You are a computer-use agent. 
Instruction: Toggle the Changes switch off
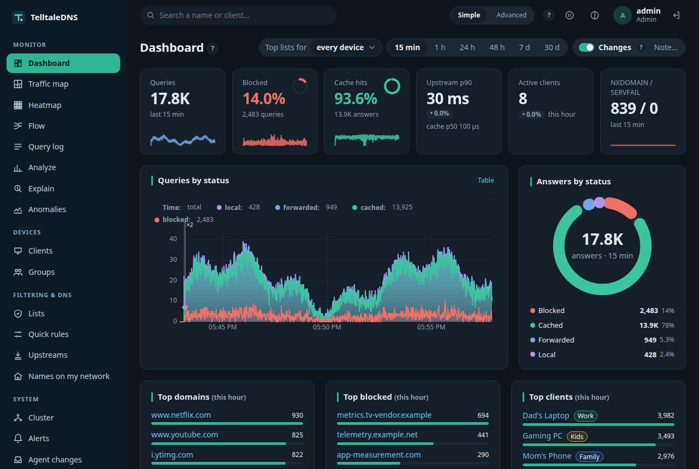[587, 47]
